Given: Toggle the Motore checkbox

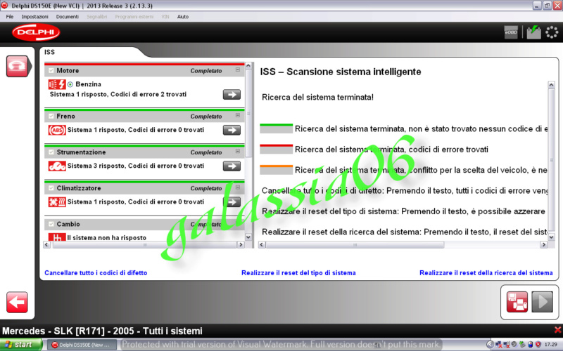Looking at the screenshot, I should click(x=51, y=71).
